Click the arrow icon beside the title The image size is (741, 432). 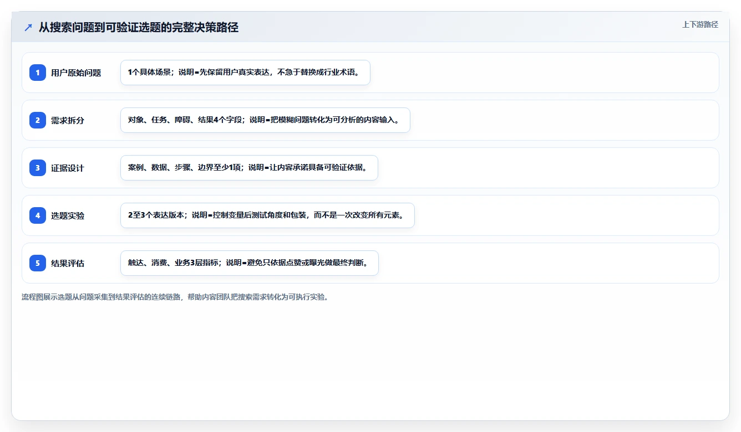(28, 27)
